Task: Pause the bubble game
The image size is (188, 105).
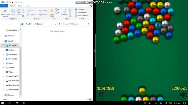Action: click(x=101, y=95)
